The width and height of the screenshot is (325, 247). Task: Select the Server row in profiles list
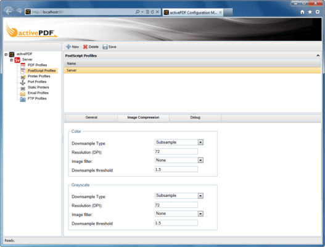pos(192,70)
